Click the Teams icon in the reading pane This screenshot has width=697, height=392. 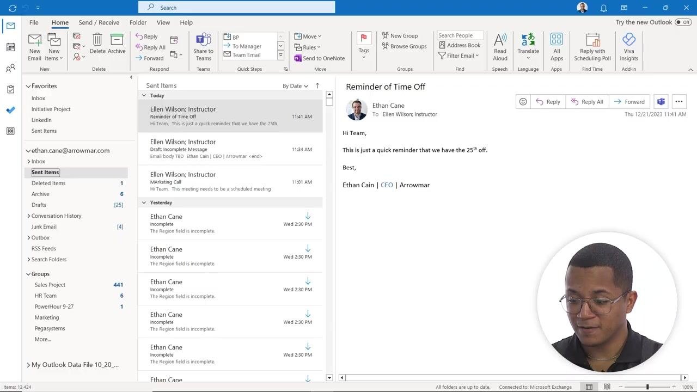tap(661, 102)
